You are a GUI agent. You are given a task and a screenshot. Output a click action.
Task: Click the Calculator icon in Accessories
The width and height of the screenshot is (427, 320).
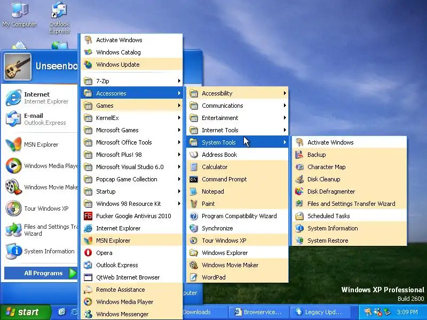194,167
